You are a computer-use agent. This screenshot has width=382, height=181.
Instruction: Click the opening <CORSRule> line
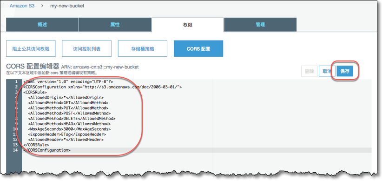pos(35,92)
